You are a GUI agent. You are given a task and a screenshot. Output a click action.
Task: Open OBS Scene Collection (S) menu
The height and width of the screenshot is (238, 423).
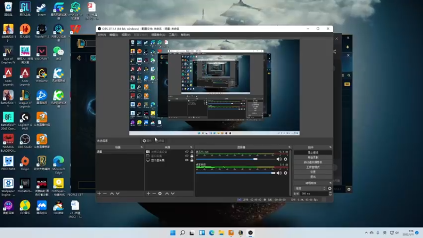coord(158,35)
